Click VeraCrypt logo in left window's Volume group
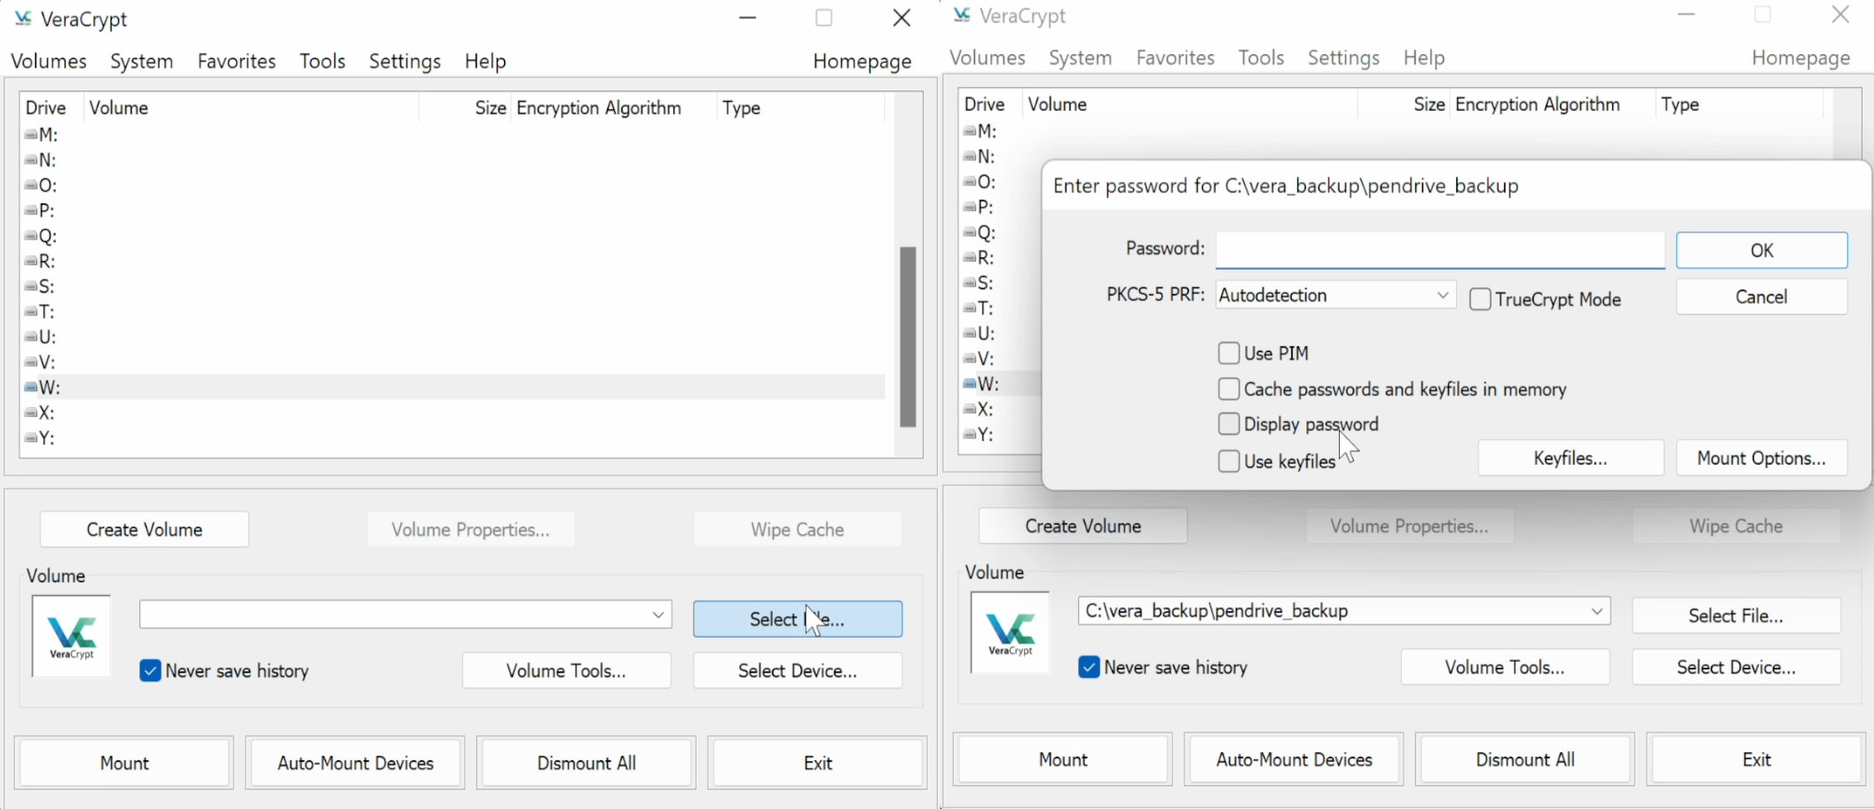 72,636
